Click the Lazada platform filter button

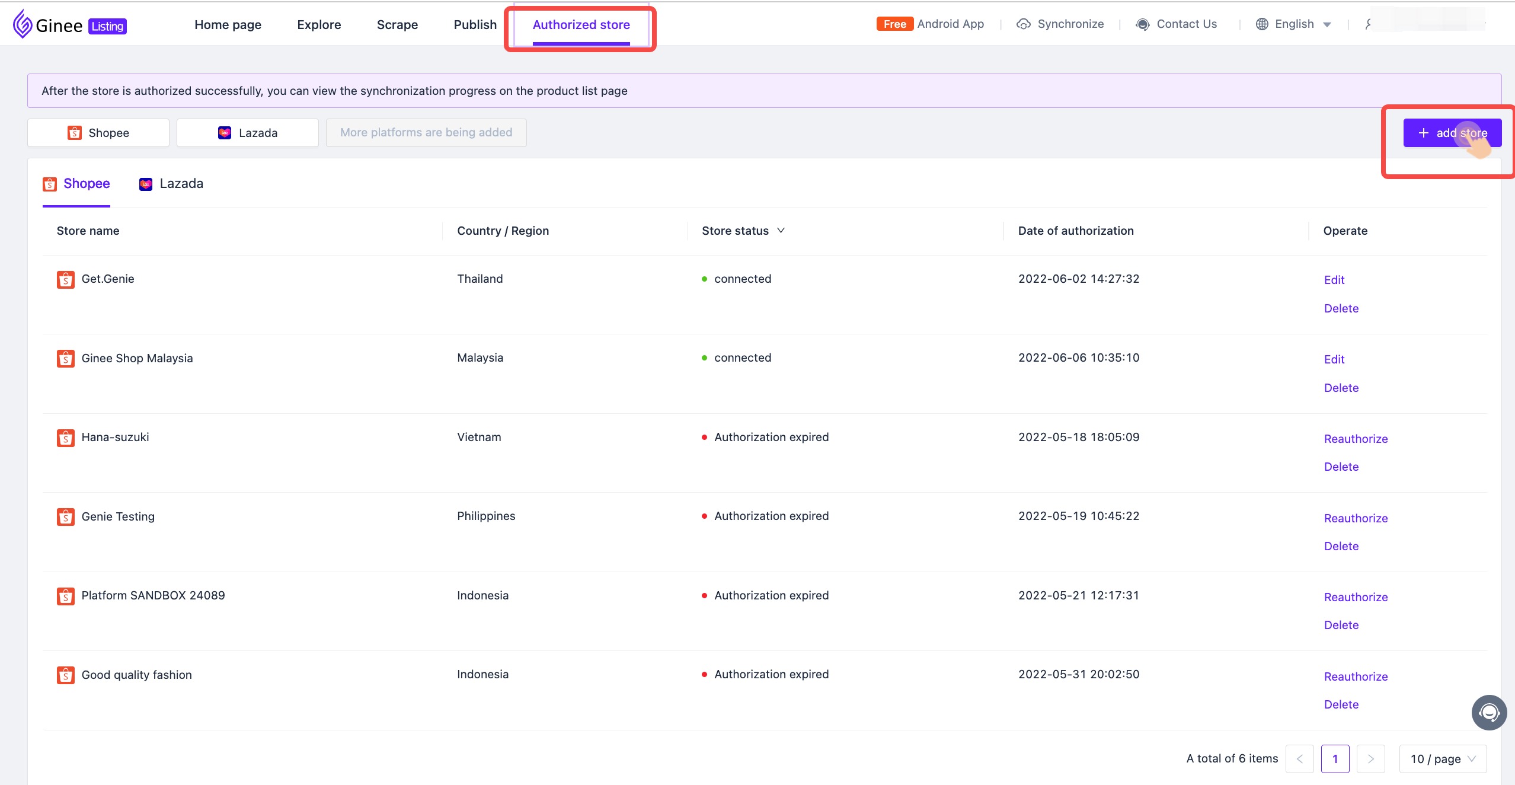pos(248,133)
